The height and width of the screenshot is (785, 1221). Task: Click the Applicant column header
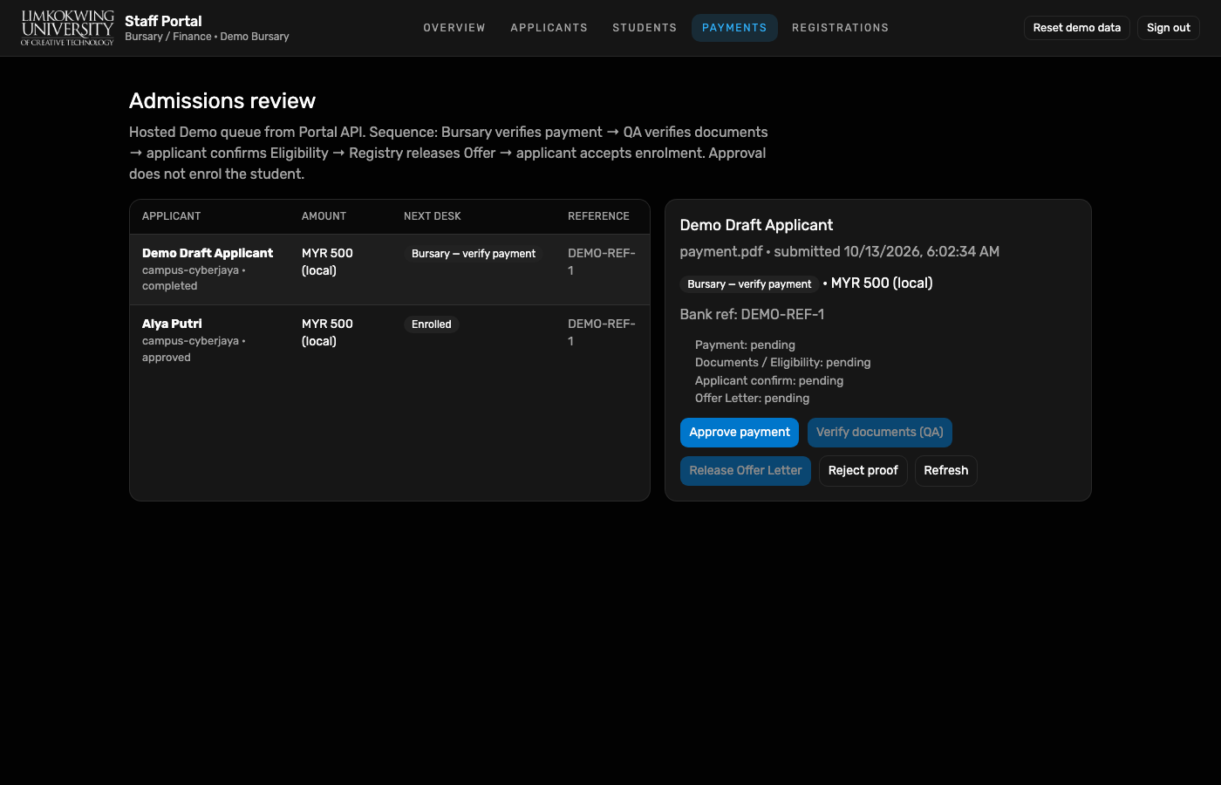pyautogui.click(x=172, y=216)
